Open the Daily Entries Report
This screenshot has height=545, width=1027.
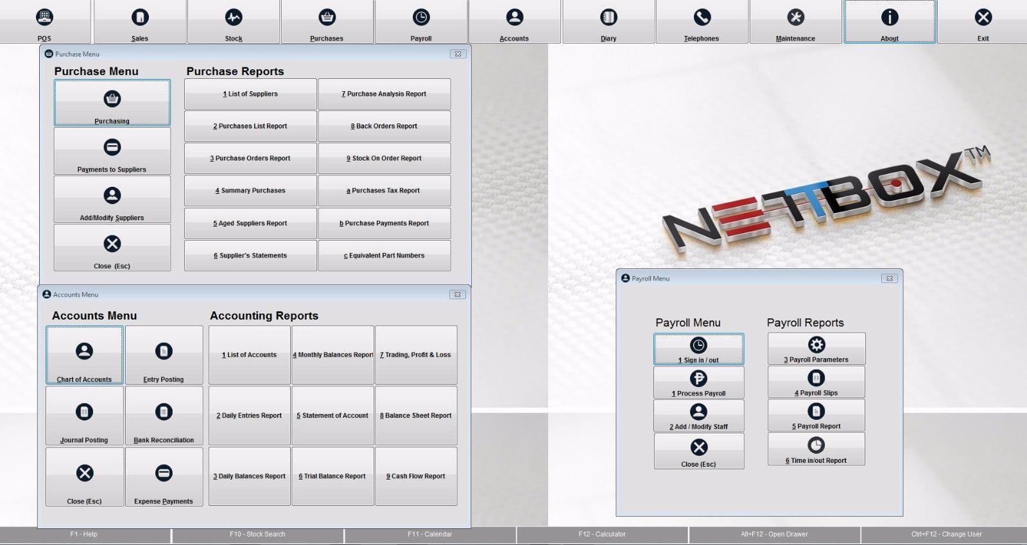pos(250,415)
